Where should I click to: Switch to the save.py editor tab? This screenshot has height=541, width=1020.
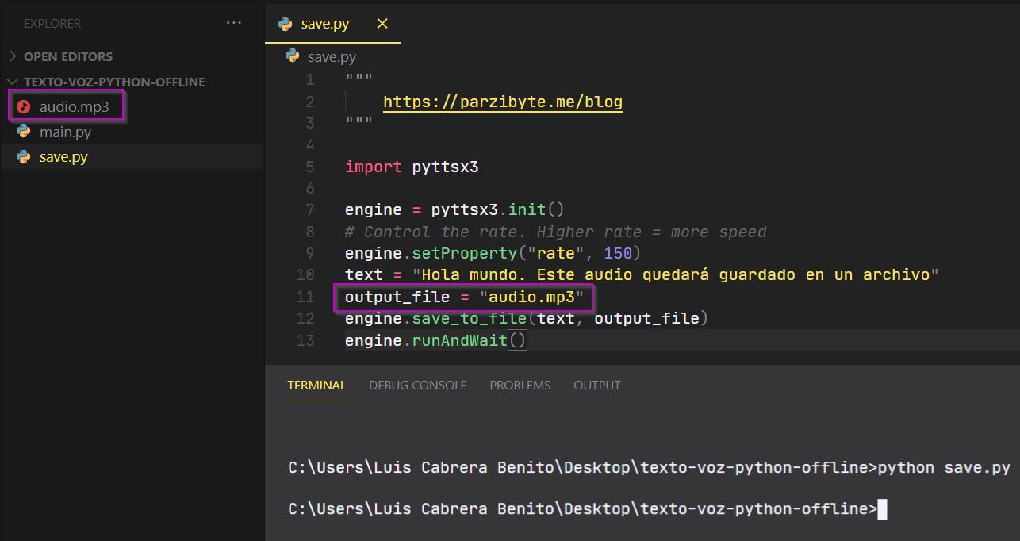(x=325, y=24)
